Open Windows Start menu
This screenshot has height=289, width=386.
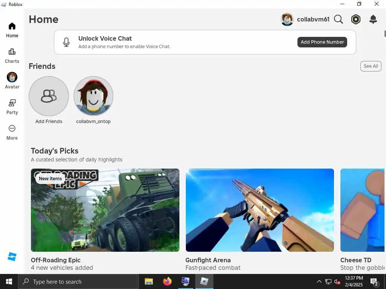pos(9,281)
